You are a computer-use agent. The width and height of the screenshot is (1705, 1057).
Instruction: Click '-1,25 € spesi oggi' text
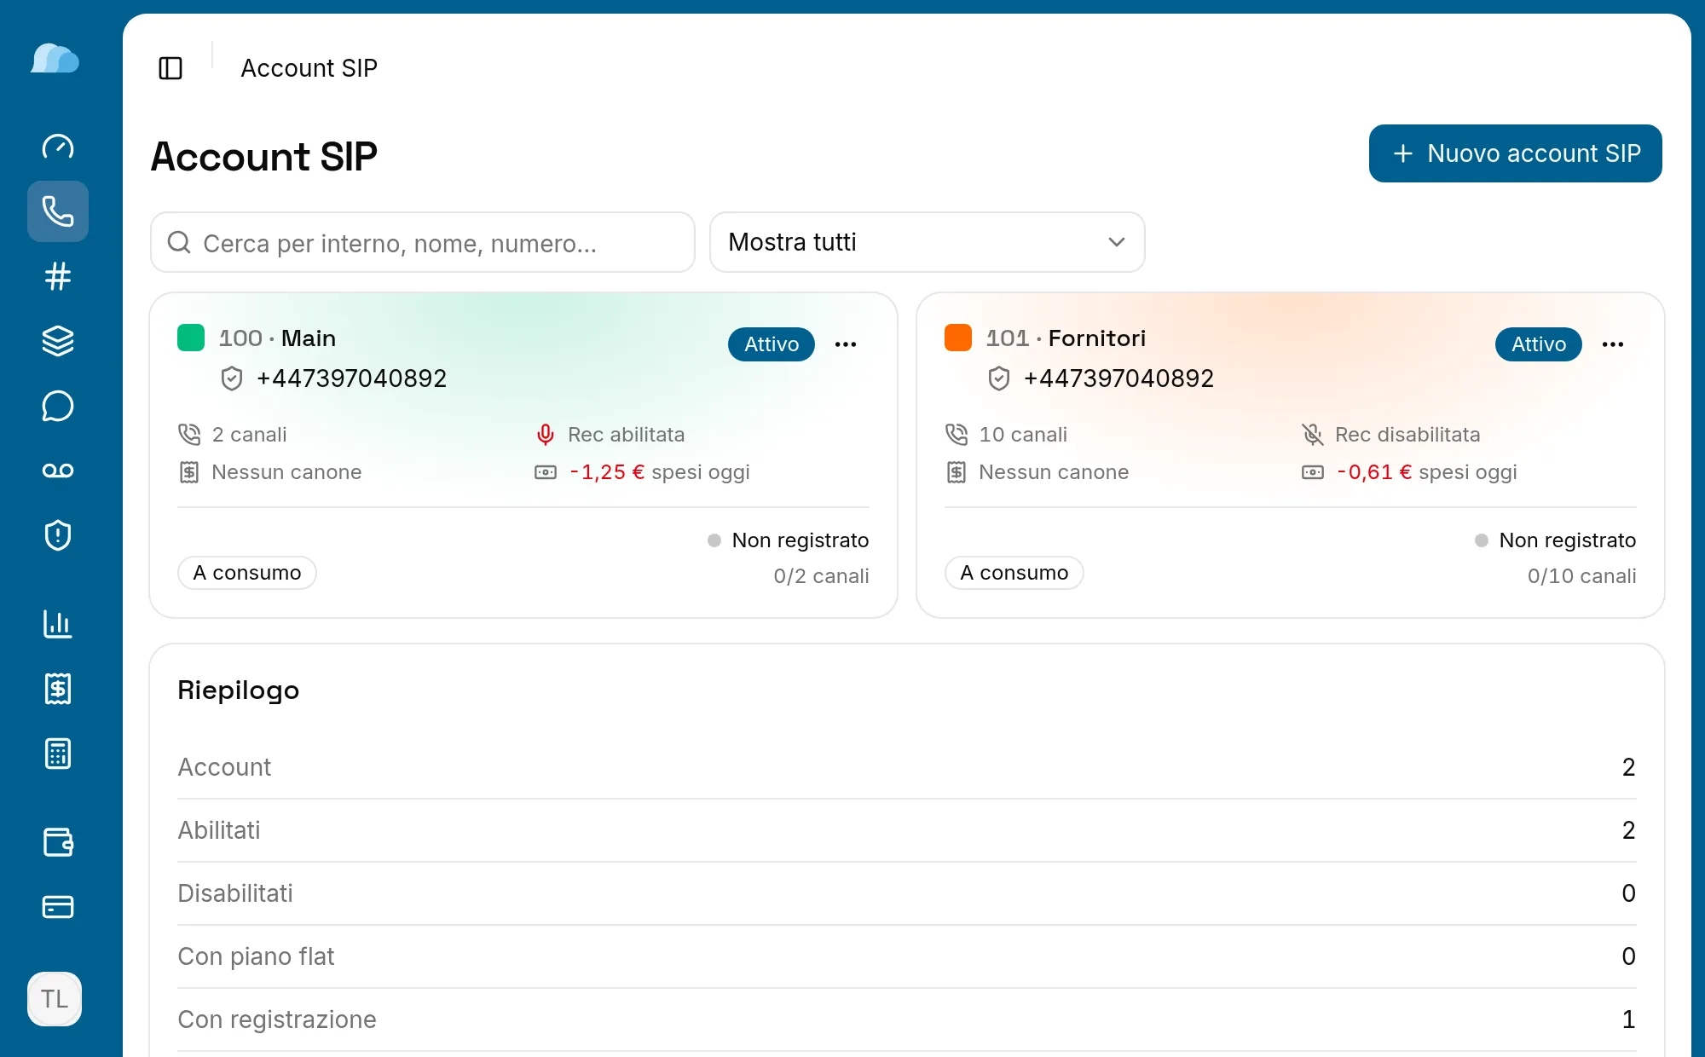660,472
